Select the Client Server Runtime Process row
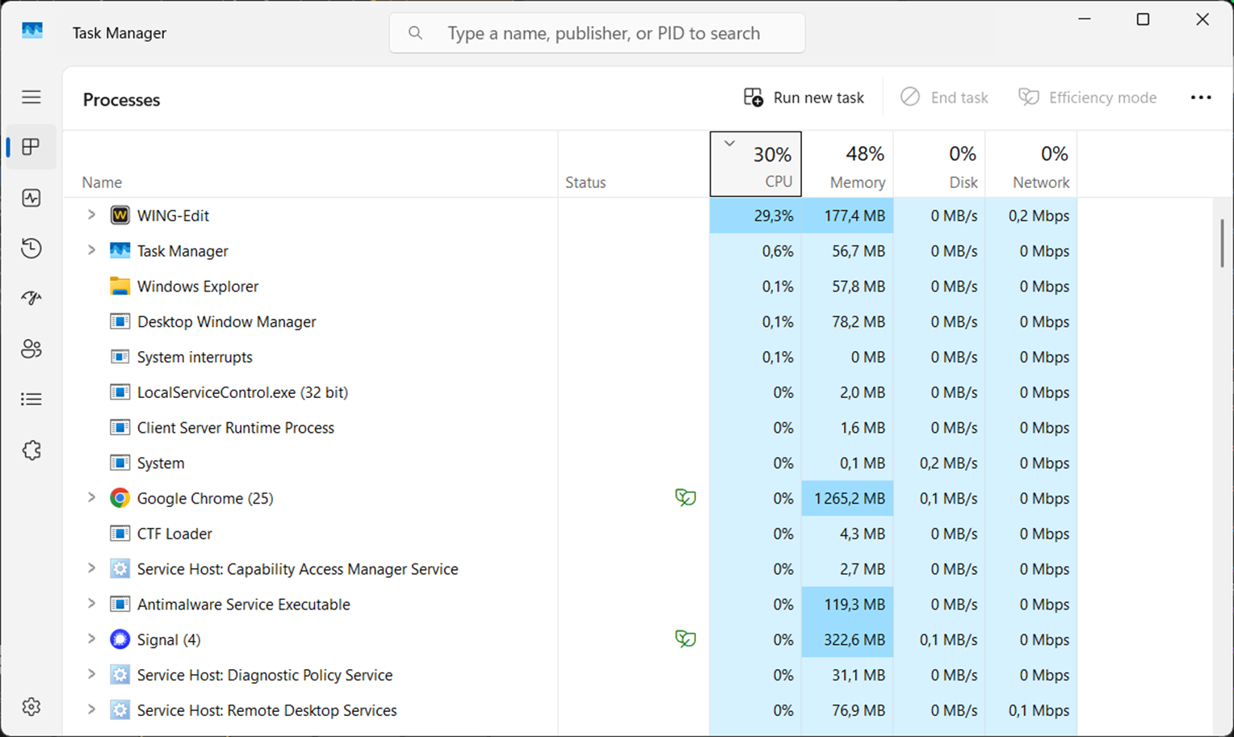 point(570,428)
